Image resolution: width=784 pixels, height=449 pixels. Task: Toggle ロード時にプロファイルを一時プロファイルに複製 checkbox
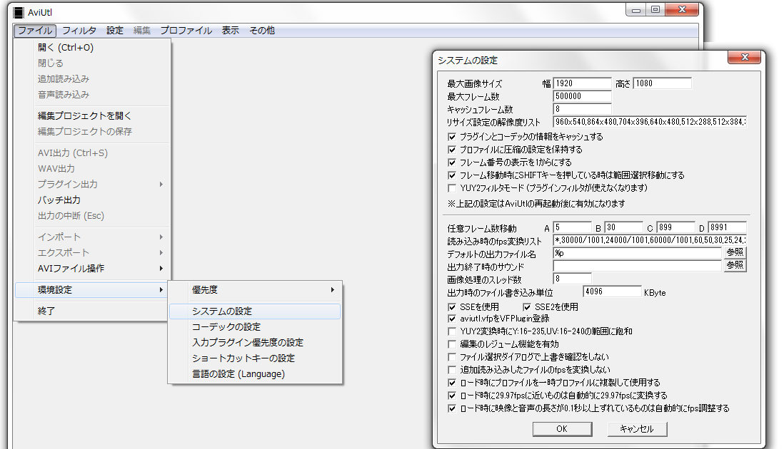coord(452,383)
